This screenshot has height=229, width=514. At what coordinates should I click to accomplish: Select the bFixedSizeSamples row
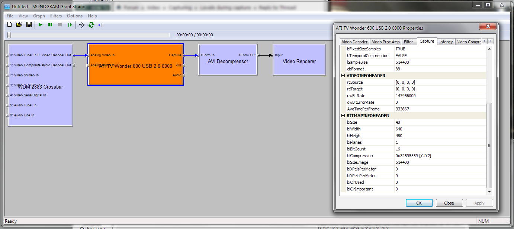click(414, 49)
